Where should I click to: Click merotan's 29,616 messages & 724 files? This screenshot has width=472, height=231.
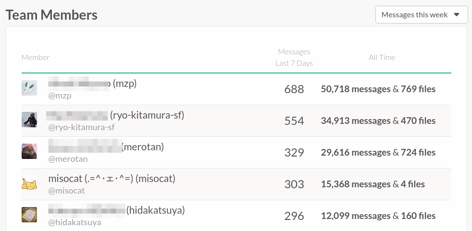pos(378,153)
